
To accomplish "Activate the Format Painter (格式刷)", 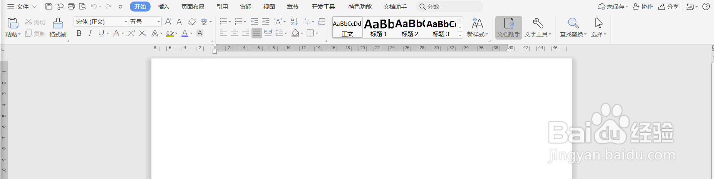I will coord(58,27).
